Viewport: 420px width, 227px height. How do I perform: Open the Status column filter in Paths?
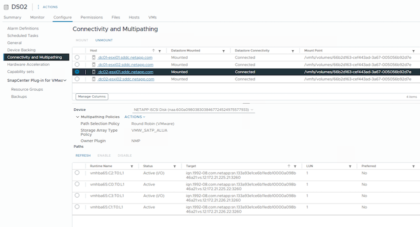(x=174, y=166)
